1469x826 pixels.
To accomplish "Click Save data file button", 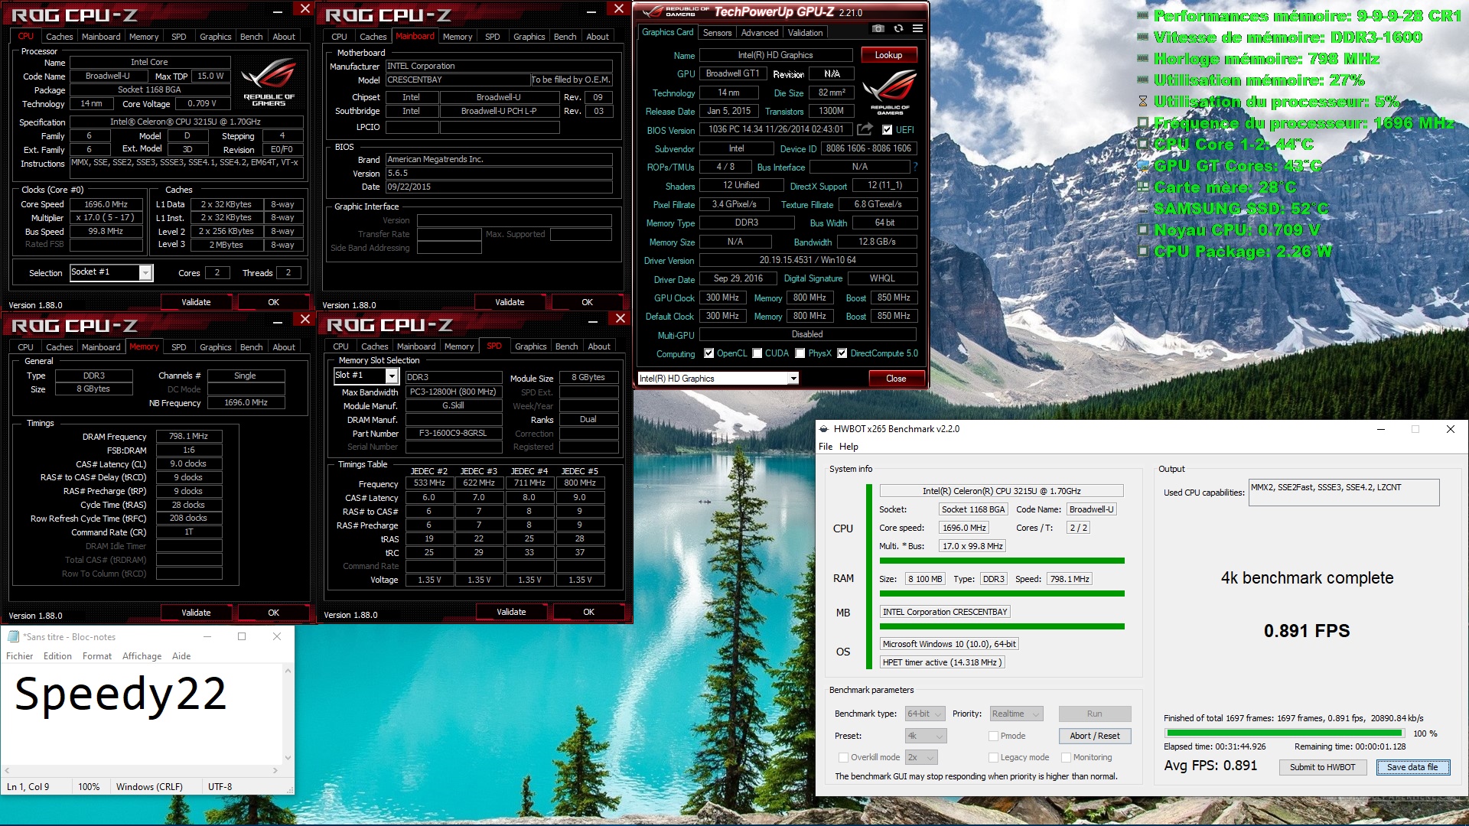I will [1412, 767].
